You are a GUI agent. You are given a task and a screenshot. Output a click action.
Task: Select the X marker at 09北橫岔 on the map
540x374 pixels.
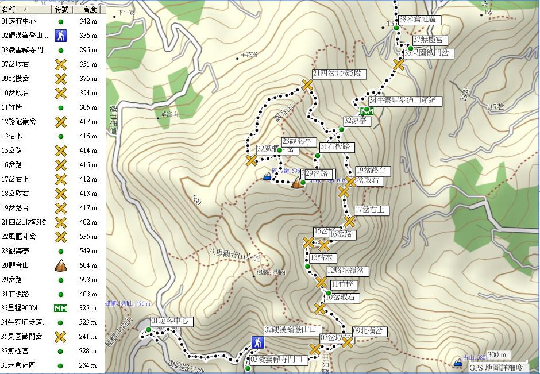point(348,342)
